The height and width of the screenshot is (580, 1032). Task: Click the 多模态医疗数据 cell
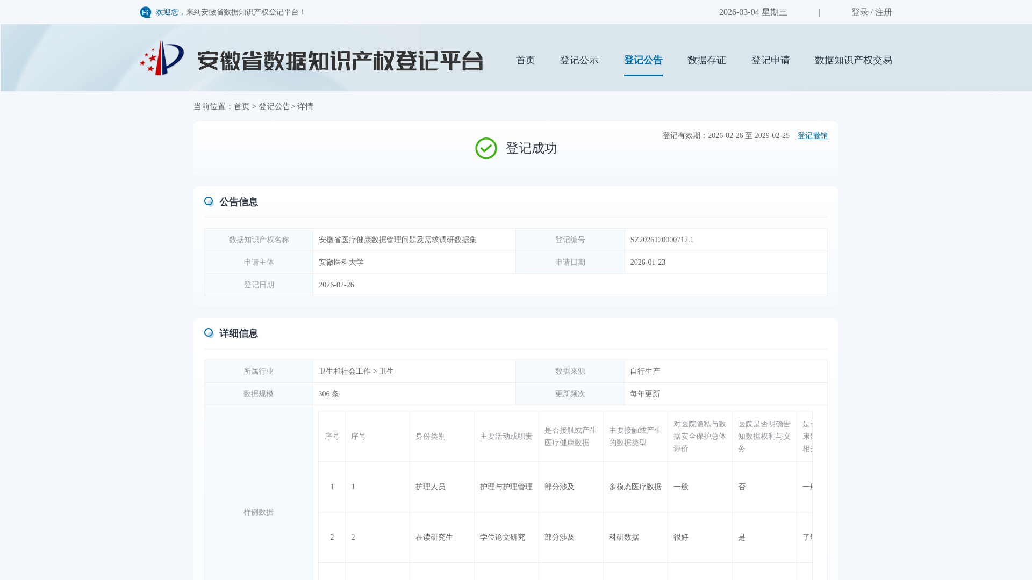pyautogui.click(x=635, y=487)
